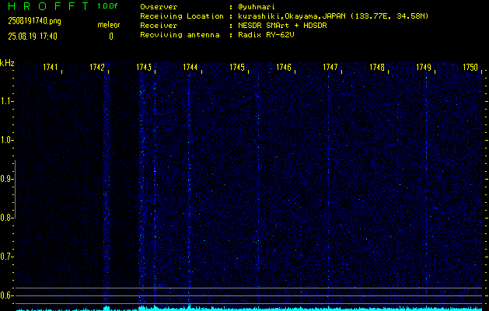Click the 1741 time marker
This screenshot has height=311, width=489.
click(51, 67)
